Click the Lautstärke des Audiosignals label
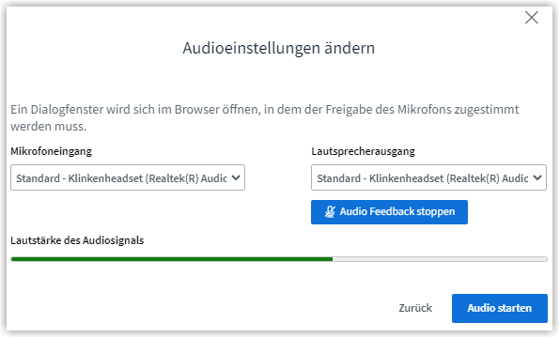Image resolution: width=560 pixels, height=338 pixels. [x=77, y=240]
